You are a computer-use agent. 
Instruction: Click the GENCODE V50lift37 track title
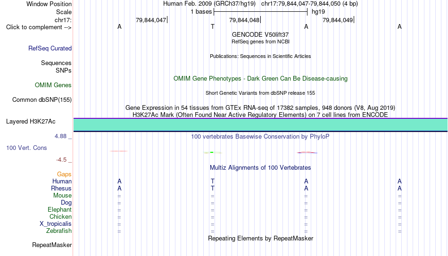260,34
